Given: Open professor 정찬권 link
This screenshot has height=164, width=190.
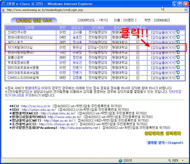Looking at the screenshot, I should tap(77, 57).
